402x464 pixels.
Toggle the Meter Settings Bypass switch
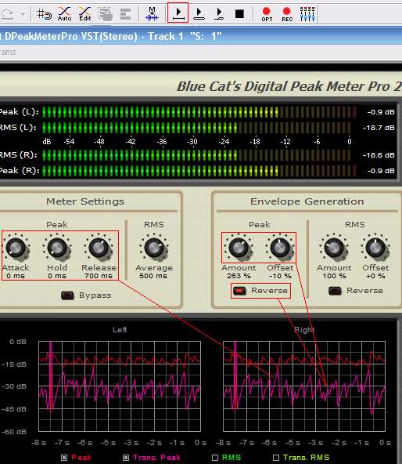point(67,295)
